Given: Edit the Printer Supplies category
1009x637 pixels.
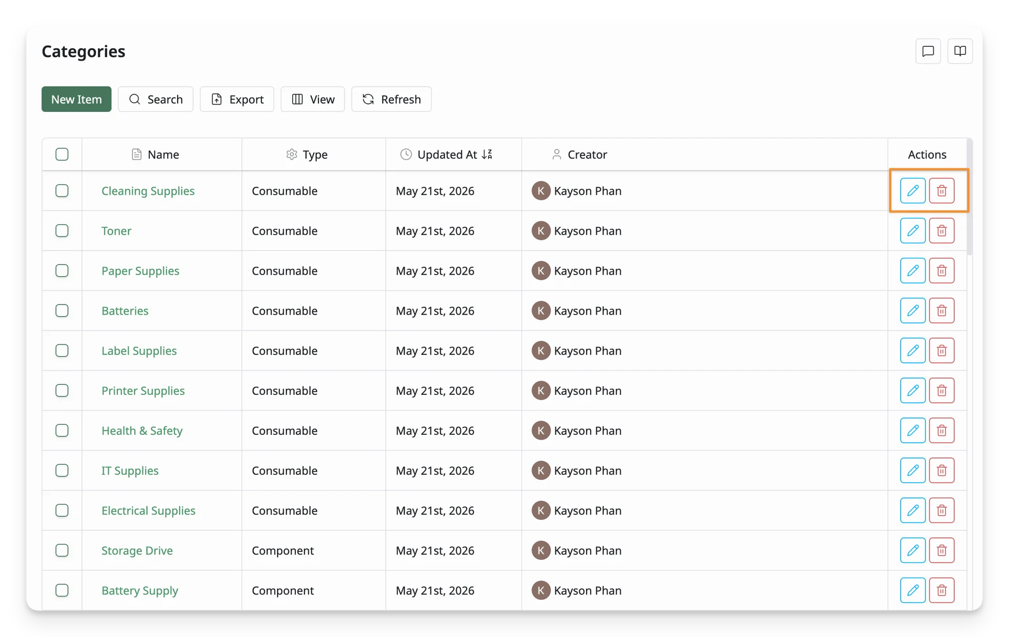Looking at the screenshot, I should click(x=912, y=390).
